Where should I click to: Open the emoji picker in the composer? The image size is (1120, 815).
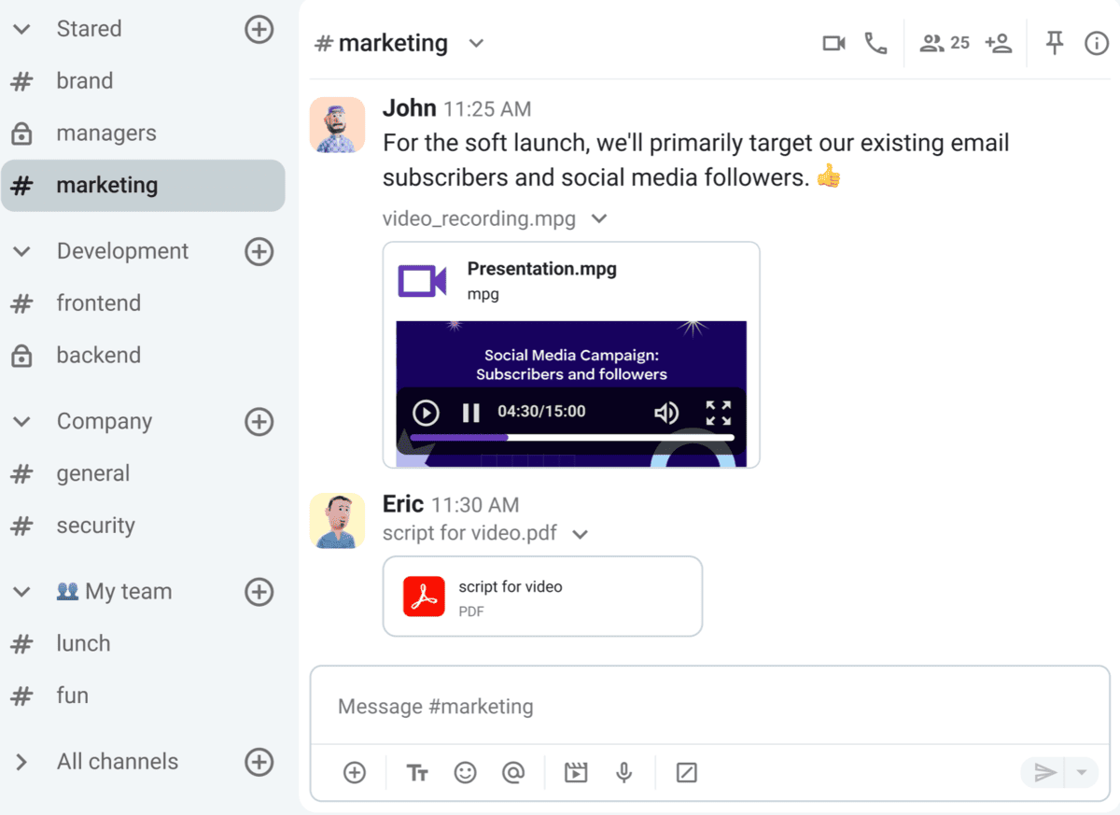click(x=466, y=772)
